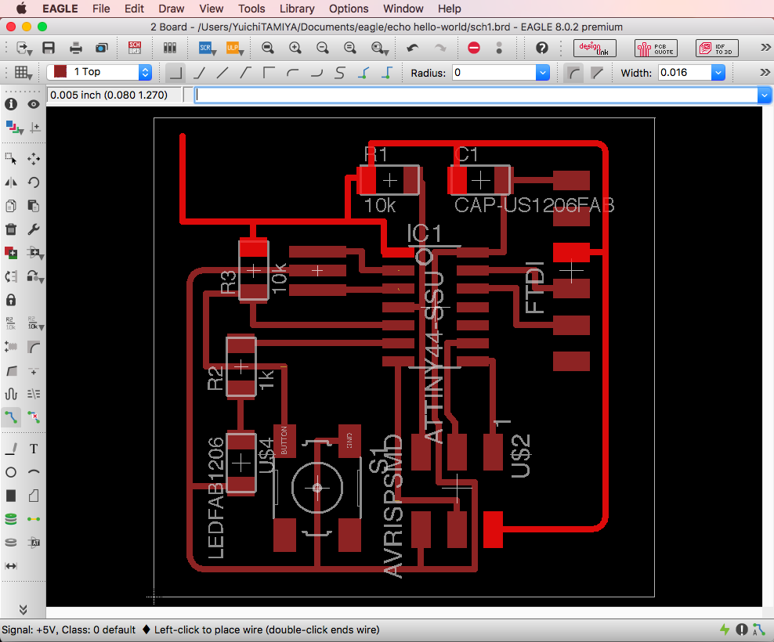This screenshot has height=642, width=774.
Task: Select the Rotate tool
Action: [34, 182]
